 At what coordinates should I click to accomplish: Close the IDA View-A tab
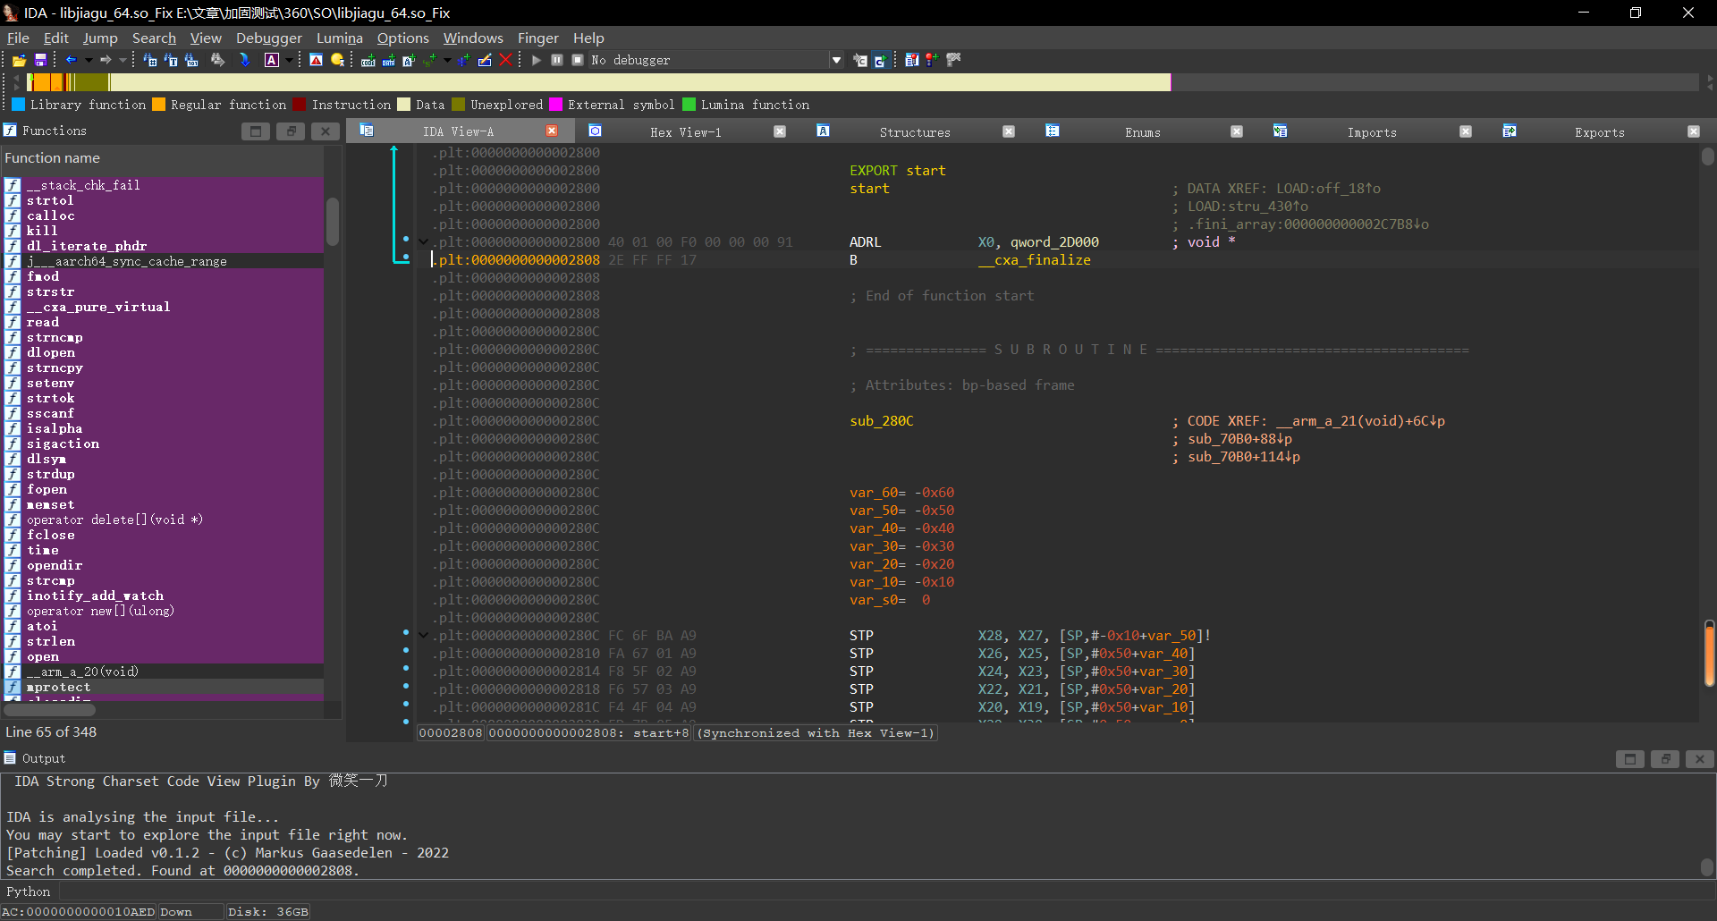pyautogui.click(x=552, y=131)
